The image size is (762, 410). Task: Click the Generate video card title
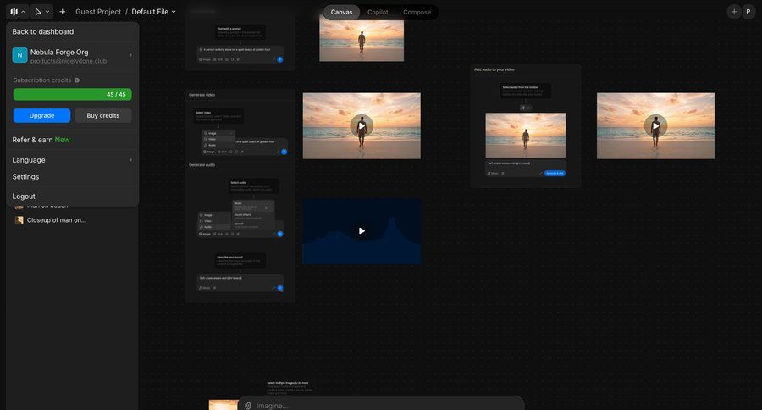click(x=202, y=95)
